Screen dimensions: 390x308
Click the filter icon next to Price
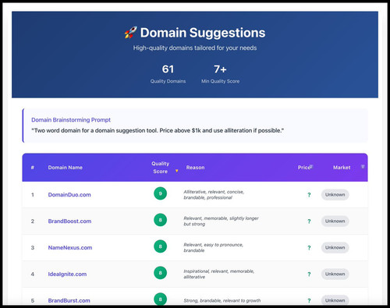click(x=311, y=166)
